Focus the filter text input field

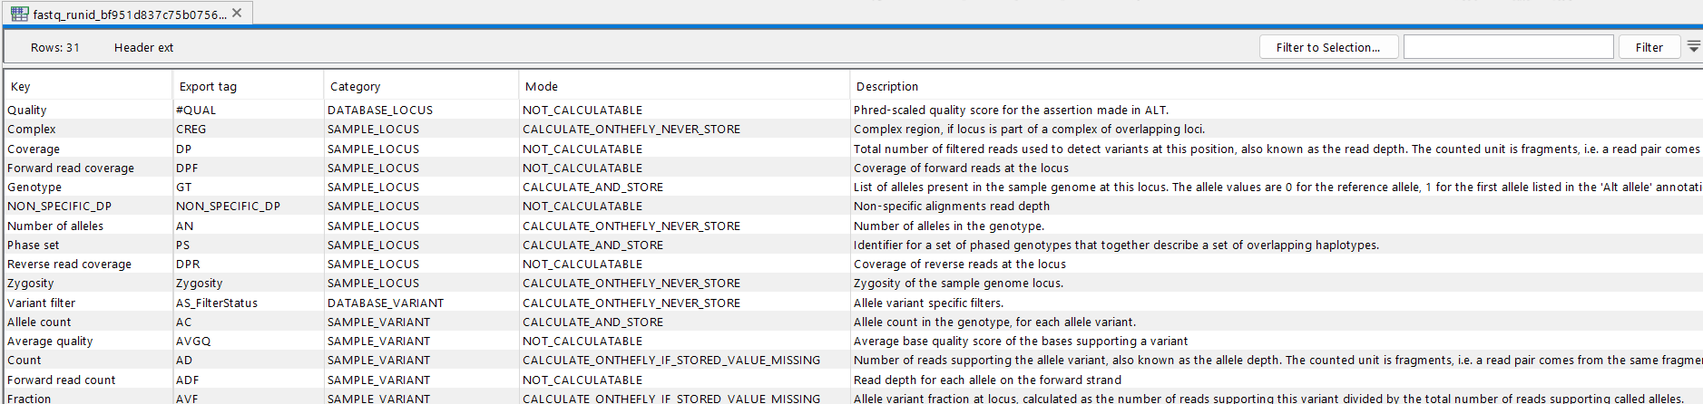[1508, 47]
